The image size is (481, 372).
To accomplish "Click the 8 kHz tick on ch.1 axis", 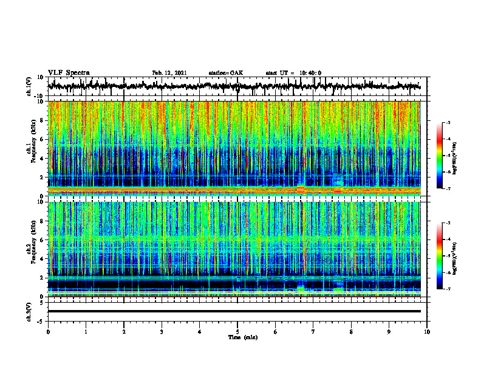I will pos(42,120).
